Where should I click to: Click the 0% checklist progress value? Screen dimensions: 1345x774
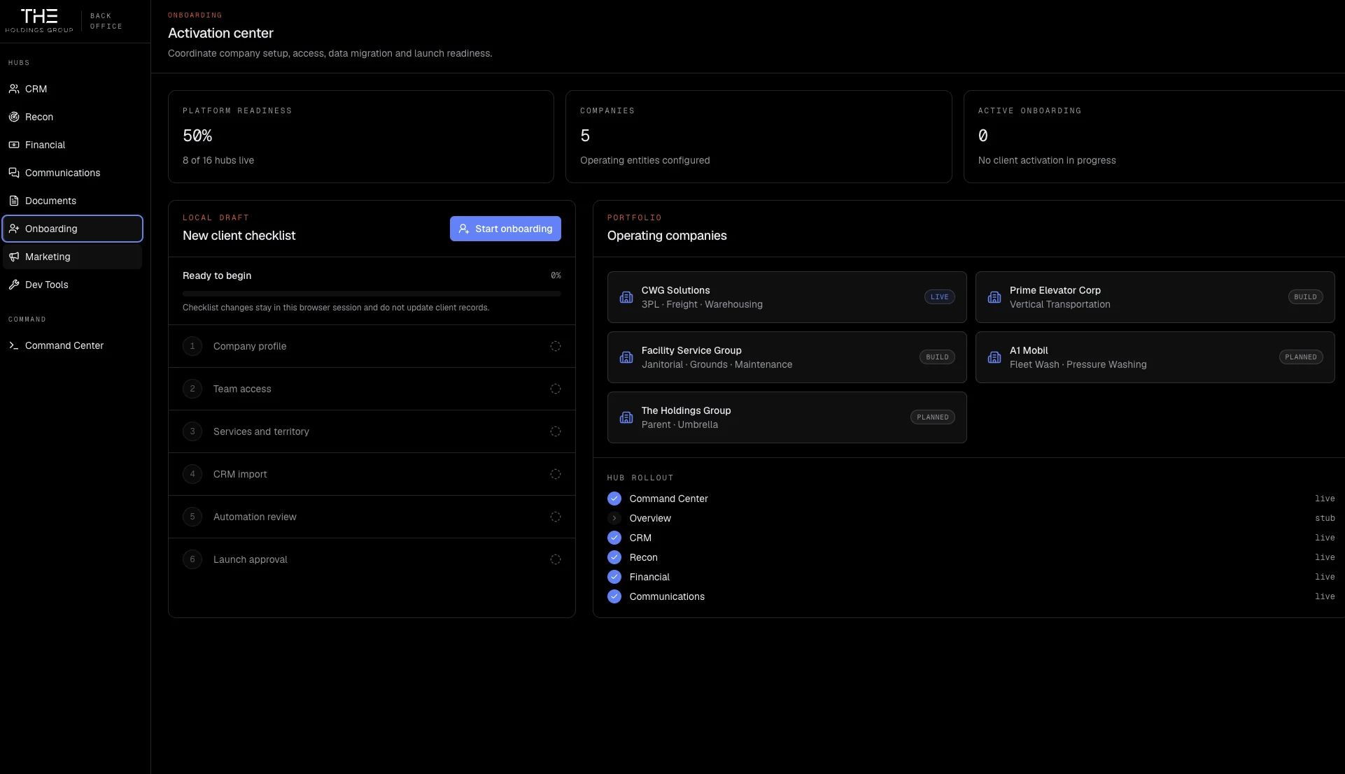click(556, 275)
